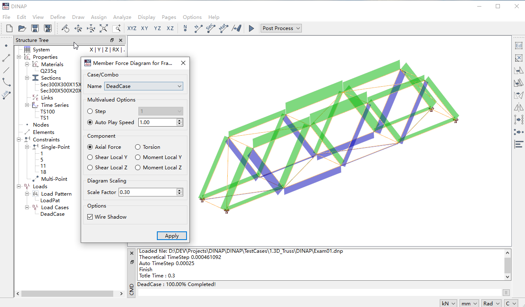Select the zoom window magnifier icon
Screen dimensions: 525x307
(x=117, y=28)
